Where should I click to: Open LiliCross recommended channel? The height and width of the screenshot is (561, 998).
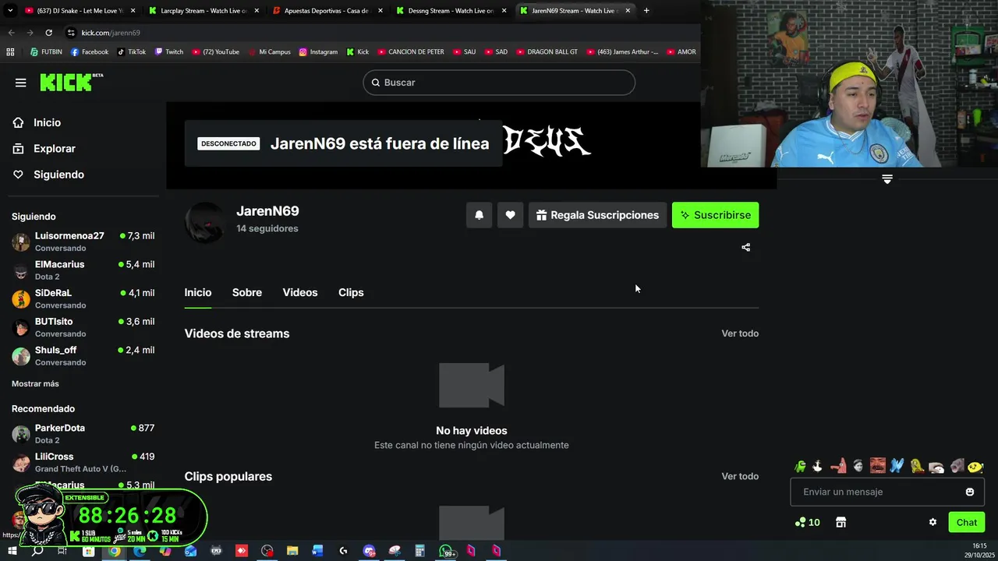(x=83, y=463)
